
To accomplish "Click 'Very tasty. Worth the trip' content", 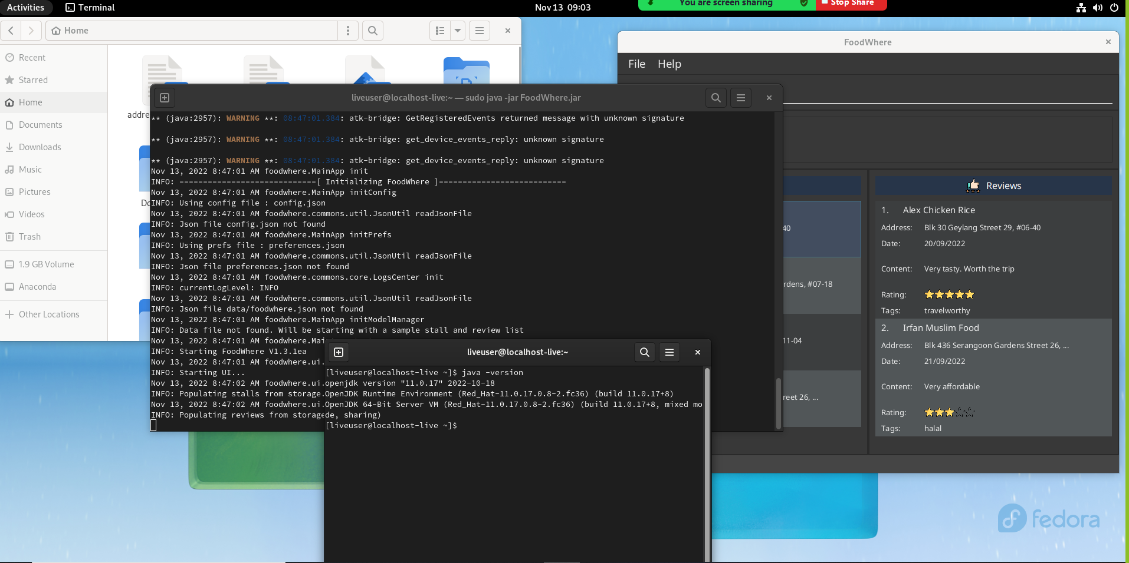I will coord(969,269).
